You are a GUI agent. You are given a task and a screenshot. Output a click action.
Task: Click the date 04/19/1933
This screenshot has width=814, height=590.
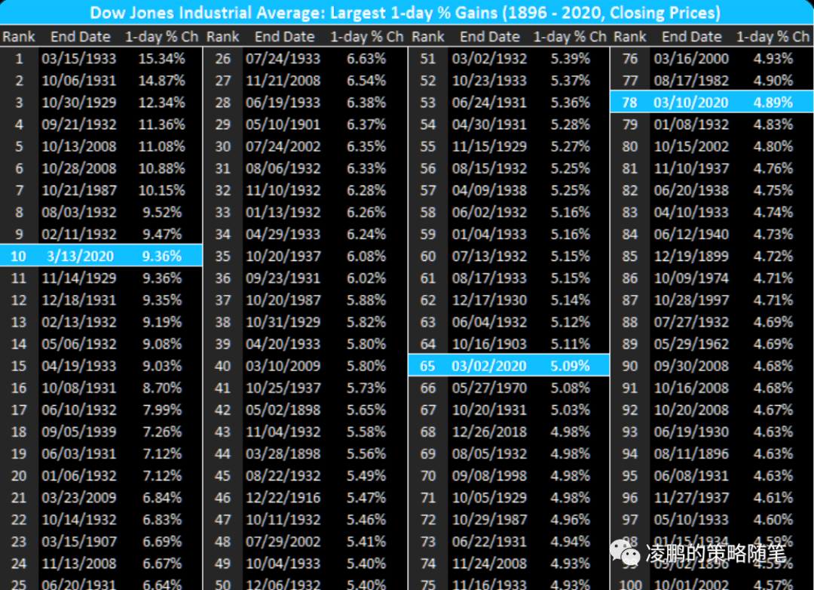pyautogui.click(x=79, y=366)
